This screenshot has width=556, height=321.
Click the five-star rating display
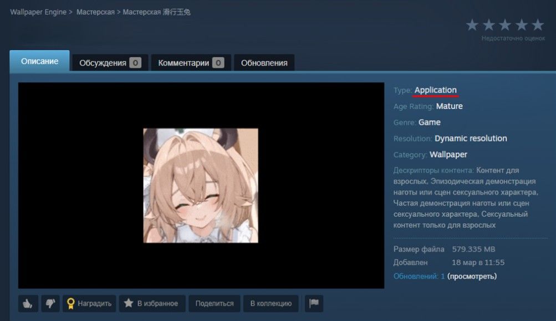point(505,25)
